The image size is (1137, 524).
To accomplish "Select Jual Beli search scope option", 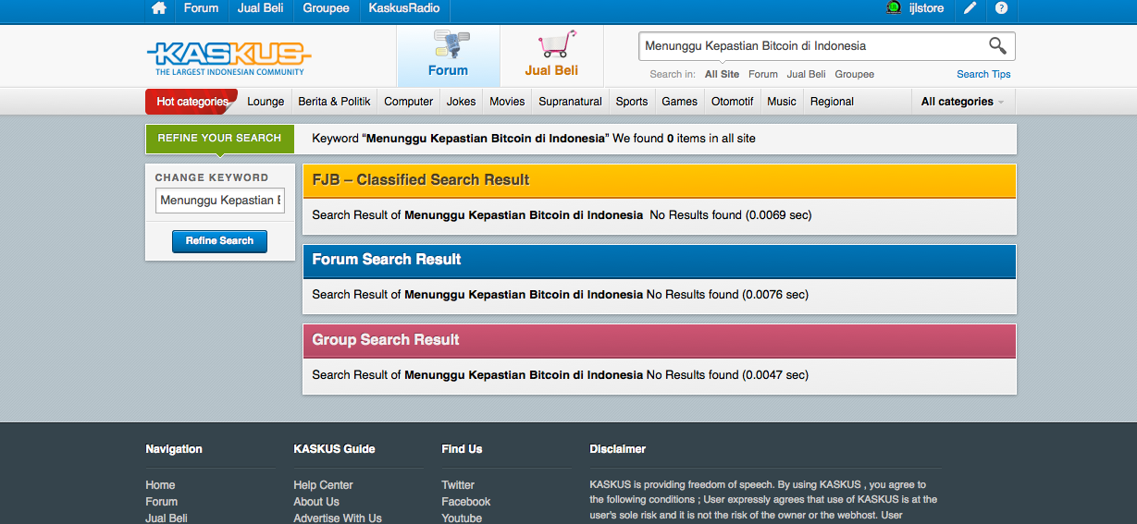I will (x=807, y=75).
